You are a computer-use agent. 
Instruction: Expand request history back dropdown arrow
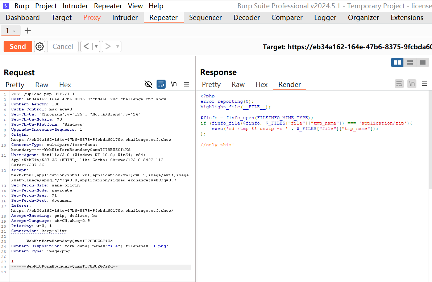96,46
